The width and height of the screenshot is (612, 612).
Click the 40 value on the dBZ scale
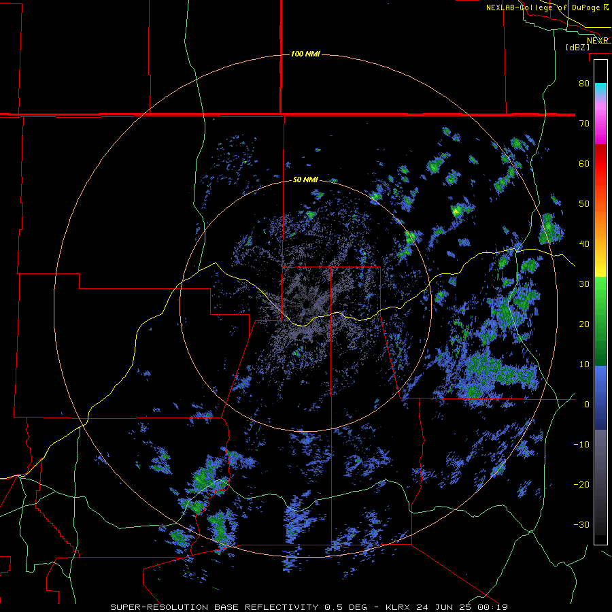[x=584, y=244]
